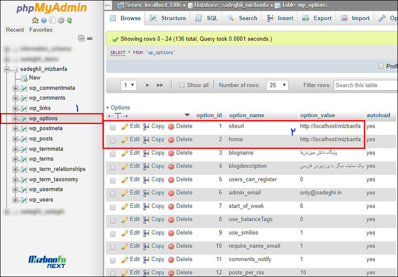
Task: Click the phpMyAdmin Home icon
Action: pyautogui.click(x=35, y=20)
